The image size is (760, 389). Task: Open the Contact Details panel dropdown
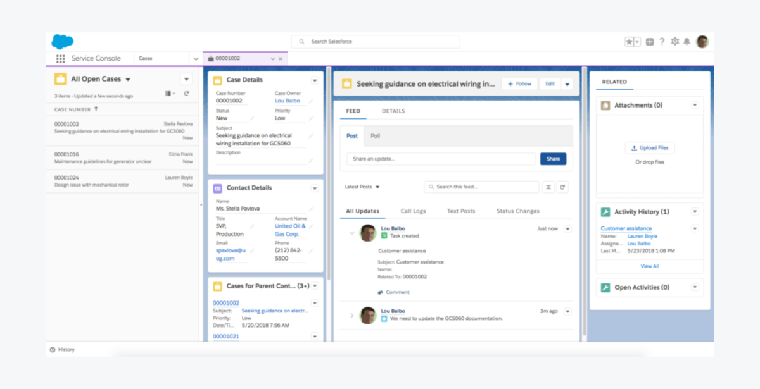click(x=315, y=188)
